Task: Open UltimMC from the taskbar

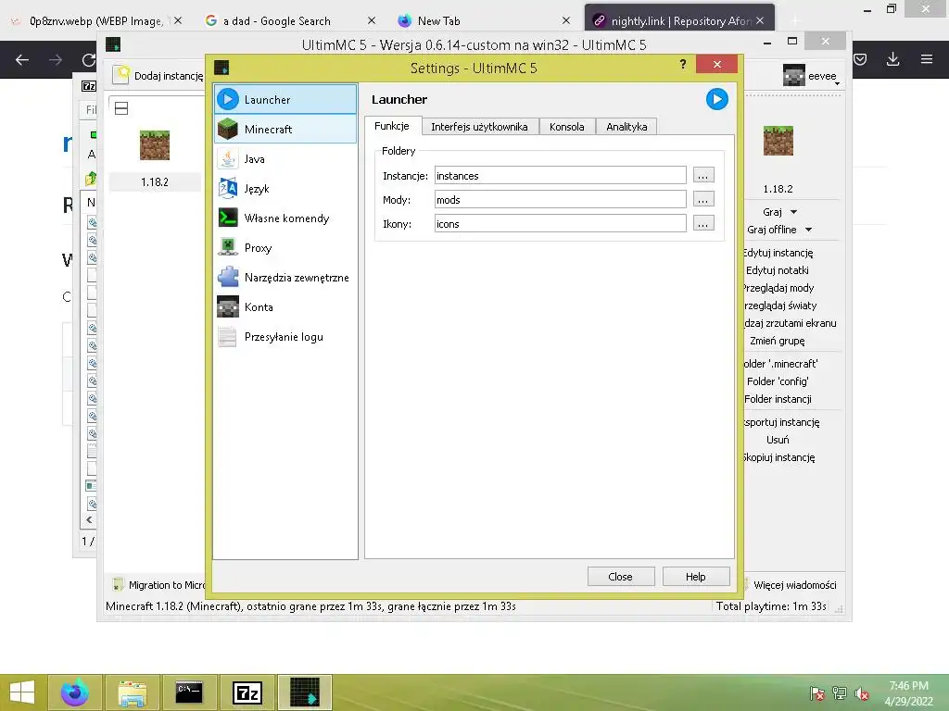Action: 304,692
